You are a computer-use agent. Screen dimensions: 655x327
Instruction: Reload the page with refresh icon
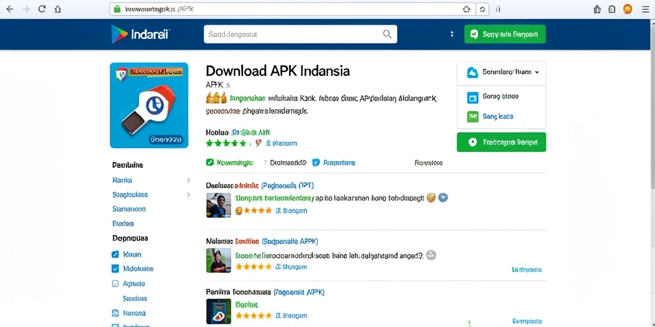42,9
